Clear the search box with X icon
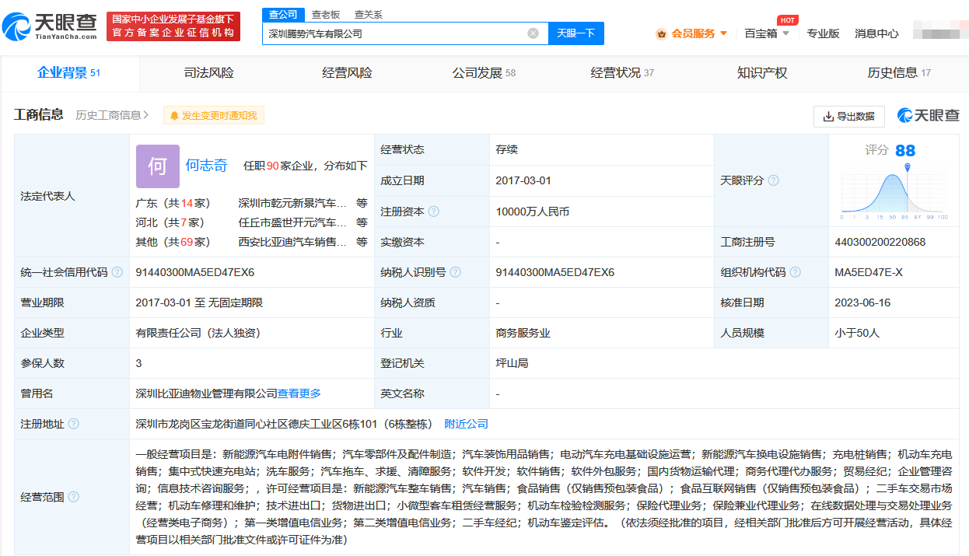The width and height of the screenshot is (969, 556). point(533,33)
